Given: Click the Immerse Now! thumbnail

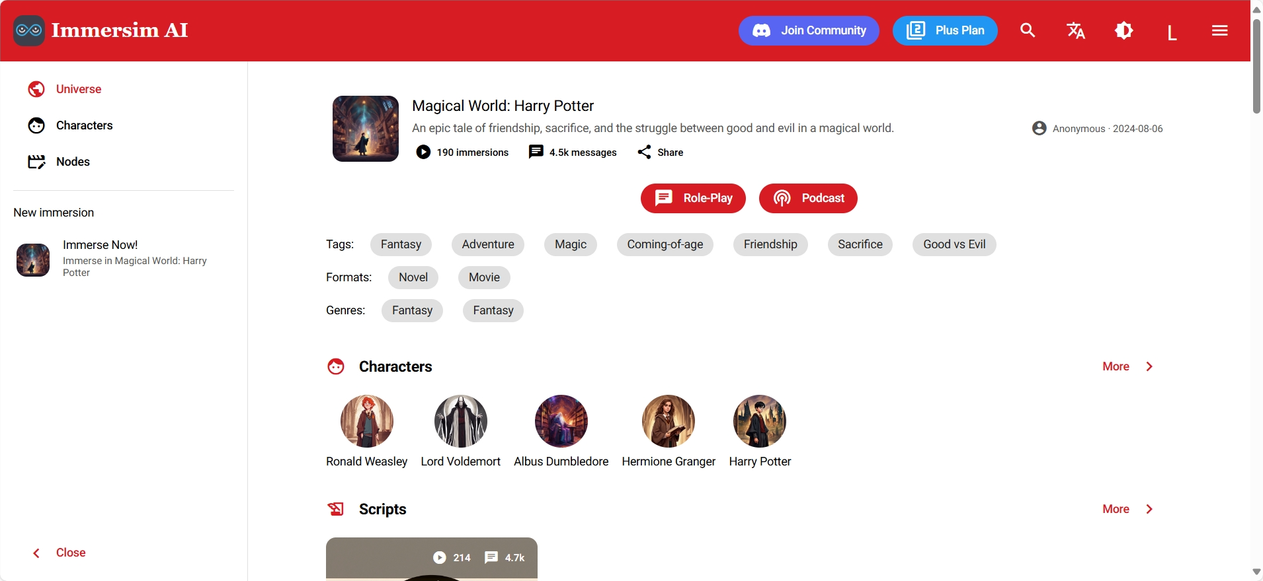Looking at the screenshot, I should (x=33, y=260).
